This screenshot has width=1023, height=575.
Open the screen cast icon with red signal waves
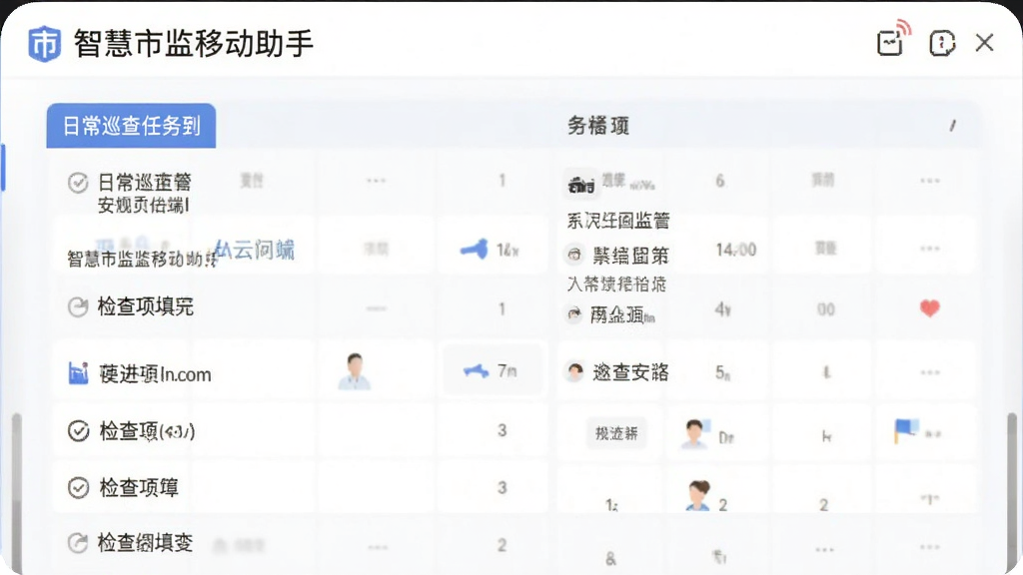click(893, 39)
